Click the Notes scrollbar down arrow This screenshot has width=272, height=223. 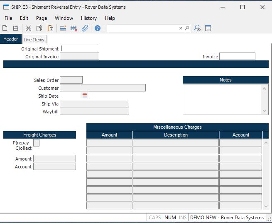pyautogui.click(x=265, y=111)
